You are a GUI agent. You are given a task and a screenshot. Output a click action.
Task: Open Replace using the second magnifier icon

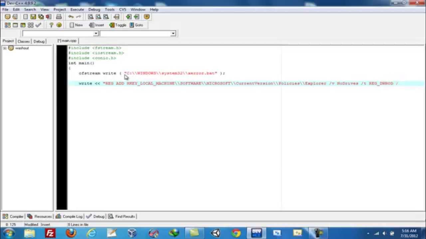pyautogui.click(x=98, y=17)
